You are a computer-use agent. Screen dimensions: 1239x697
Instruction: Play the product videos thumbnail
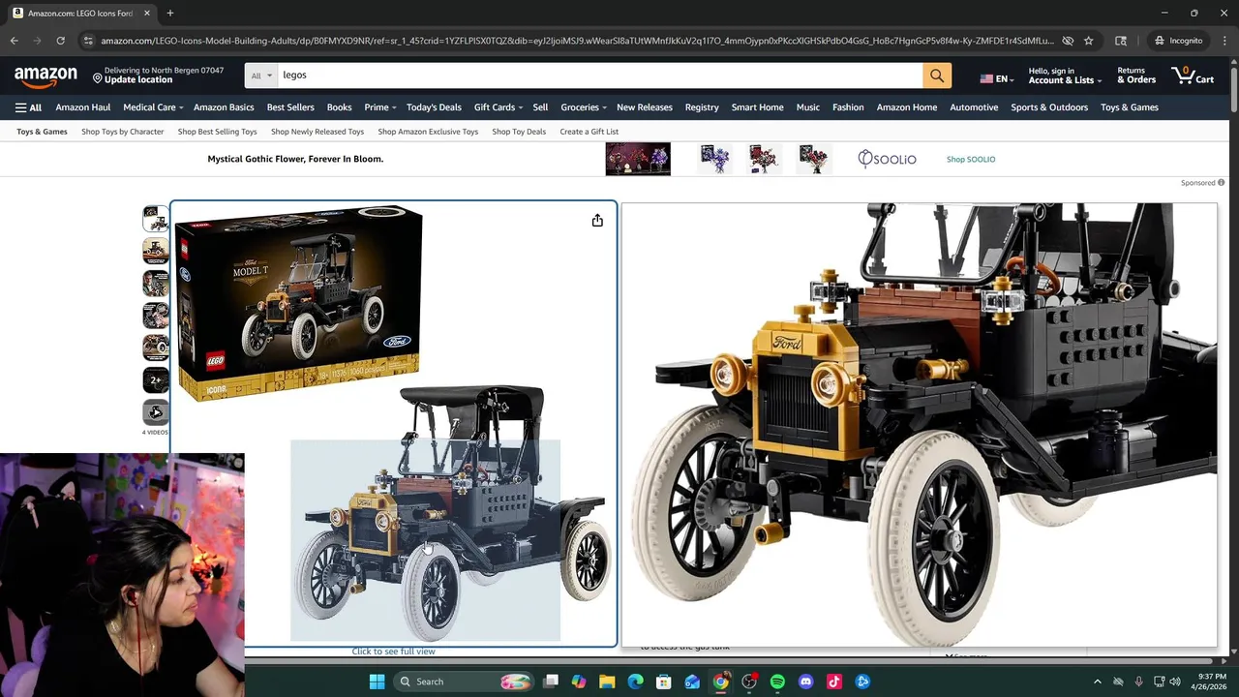(155, 412)
